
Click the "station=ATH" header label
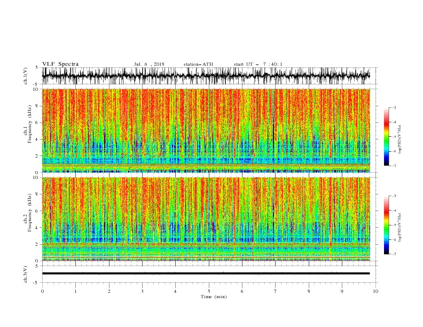[x=198, y=64]
